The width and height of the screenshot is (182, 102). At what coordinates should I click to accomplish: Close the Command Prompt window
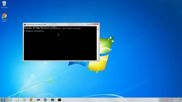coord(96,24)
